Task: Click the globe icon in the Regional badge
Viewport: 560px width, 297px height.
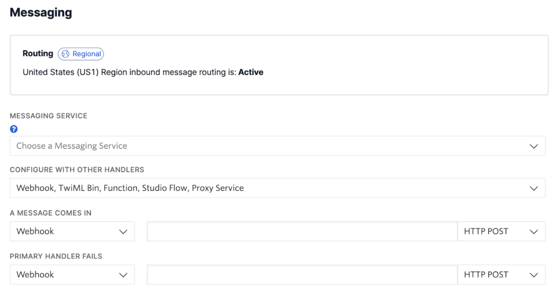Action: (x=65, y=54)
